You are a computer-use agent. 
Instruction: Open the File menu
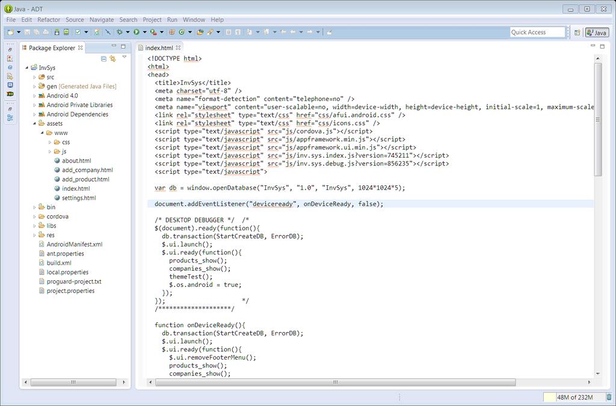[11, 20]
